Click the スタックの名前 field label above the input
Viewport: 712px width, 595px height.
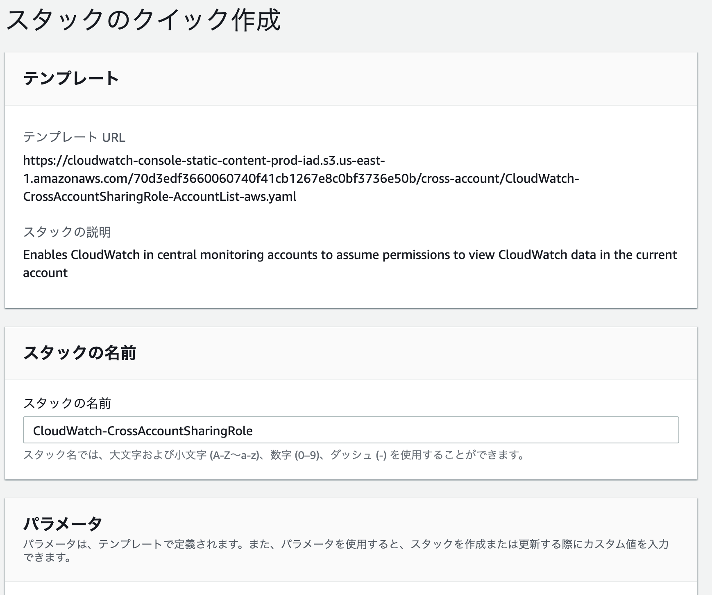[x=67, y=404]
